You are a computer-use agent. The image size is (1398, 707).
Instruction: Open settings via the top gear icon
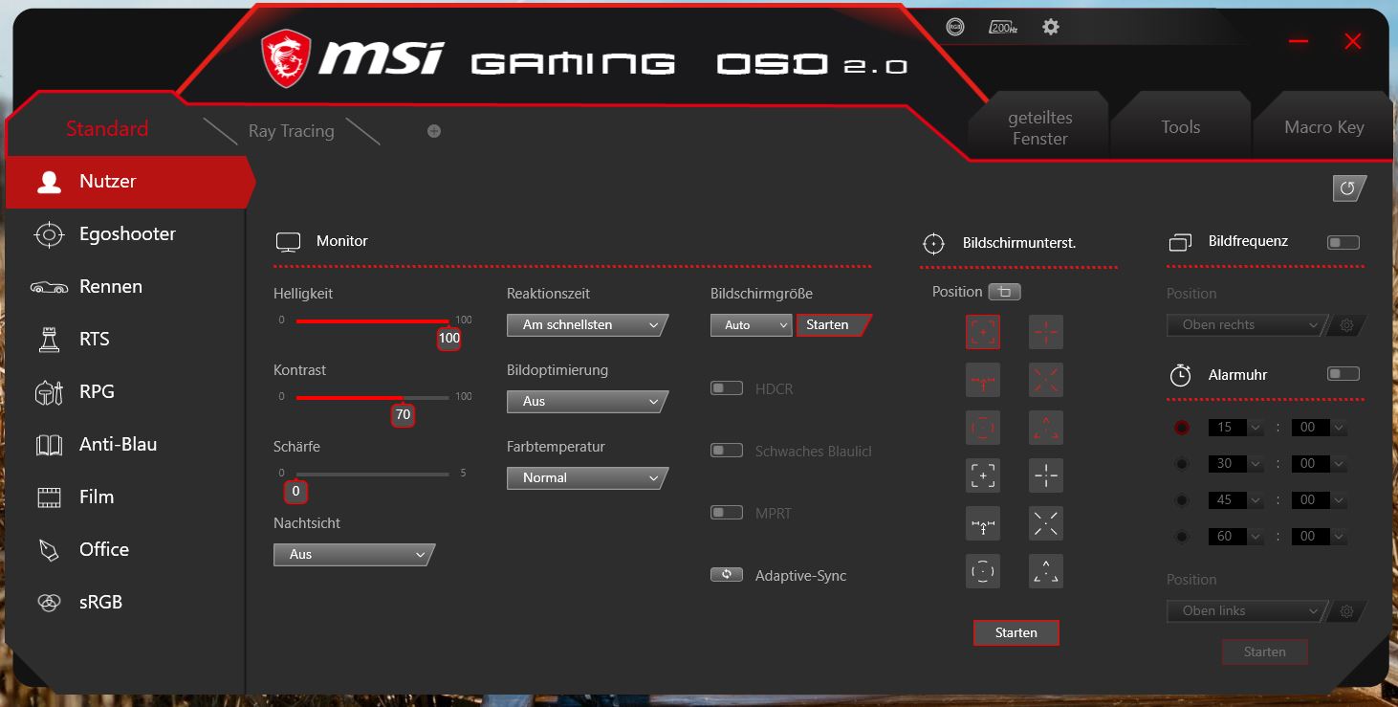tap(1051, 27)
